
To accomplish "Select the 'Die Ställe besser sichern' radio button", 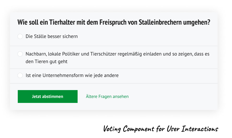I will click(x=20, y=36).
